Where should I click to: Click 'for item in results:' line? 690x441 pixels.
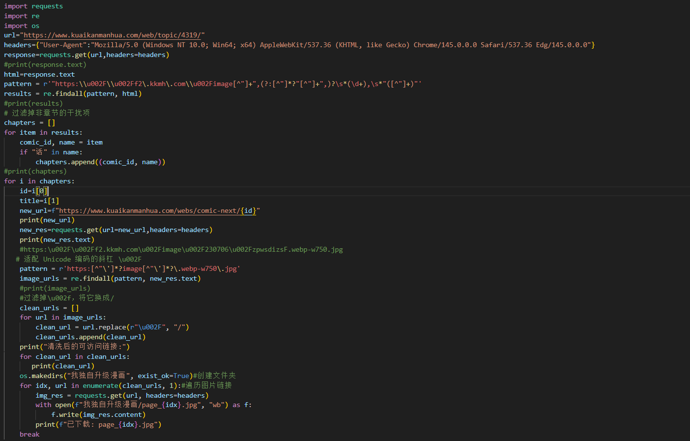(x=43, y=133)
